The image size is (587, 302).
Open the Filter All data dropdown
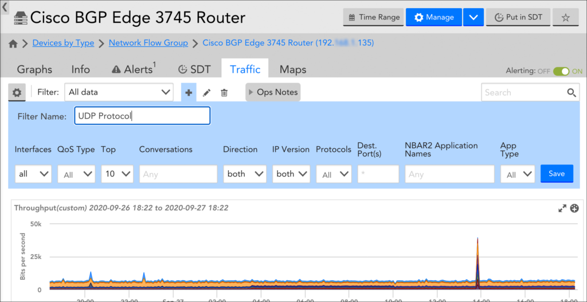119,92
